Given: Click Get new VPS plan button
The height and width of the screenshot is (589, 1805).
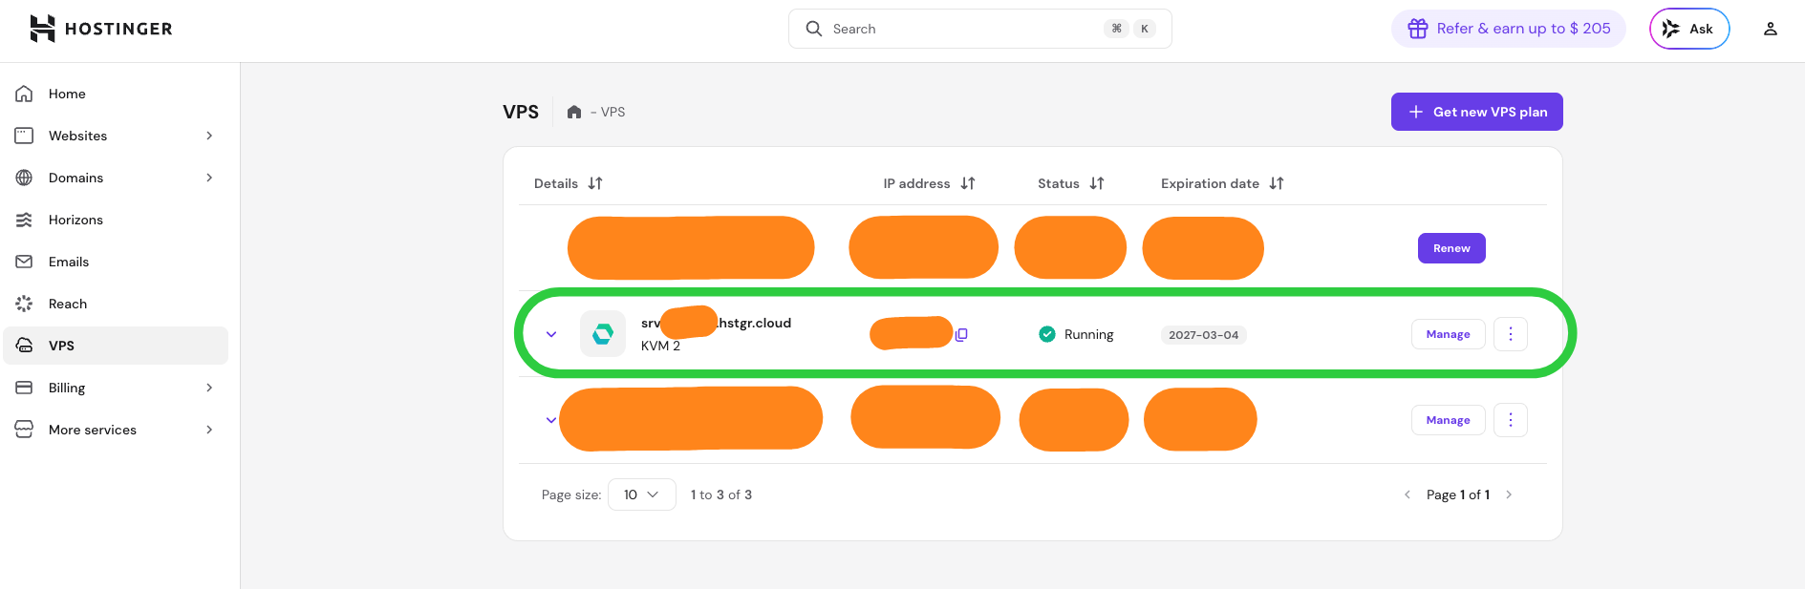Looking at the screenshot, I should pyautogui.click(x=1477, y=112).
